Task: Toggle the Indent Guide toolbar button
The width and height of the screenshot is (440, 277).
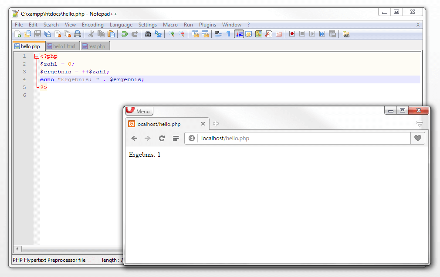Action: tap(239, 34)
